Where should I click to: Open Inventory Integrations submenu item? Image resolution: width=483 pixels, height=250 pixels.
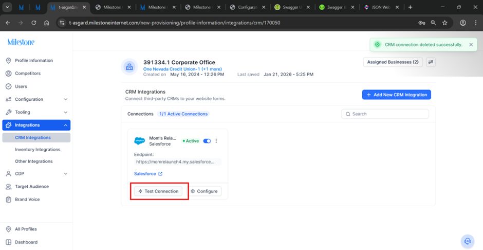coord(38,150)
